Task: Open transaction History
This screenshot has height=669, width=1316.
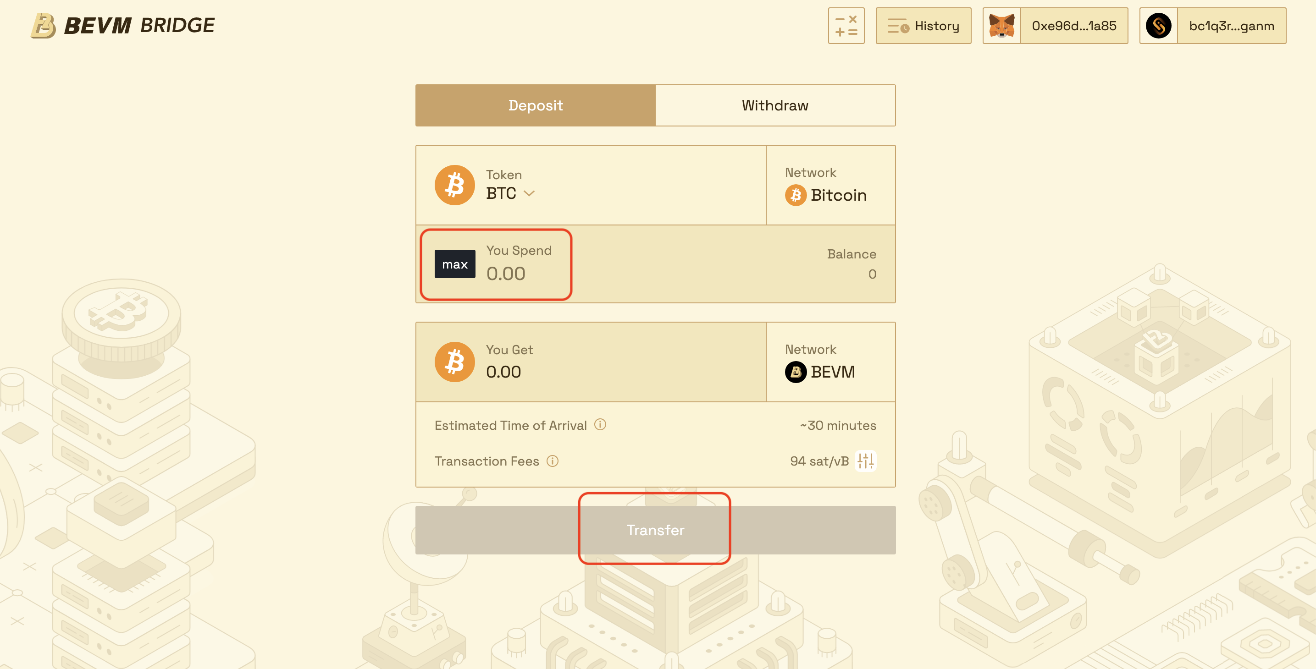Action: 923,26
